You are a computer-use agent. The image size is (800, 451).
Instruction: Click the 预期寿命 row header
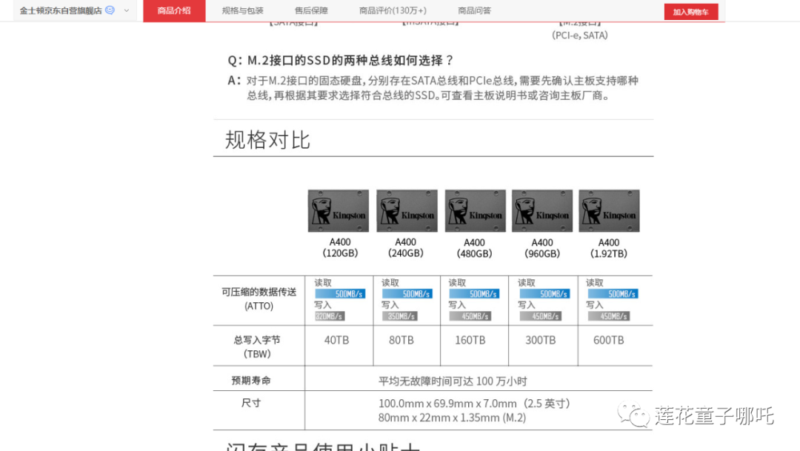pos(251,381)
